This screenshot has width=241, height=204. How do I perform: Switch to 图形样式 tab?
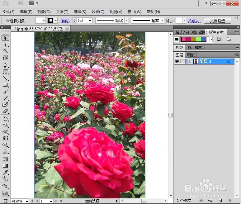(x=195, y=48)
